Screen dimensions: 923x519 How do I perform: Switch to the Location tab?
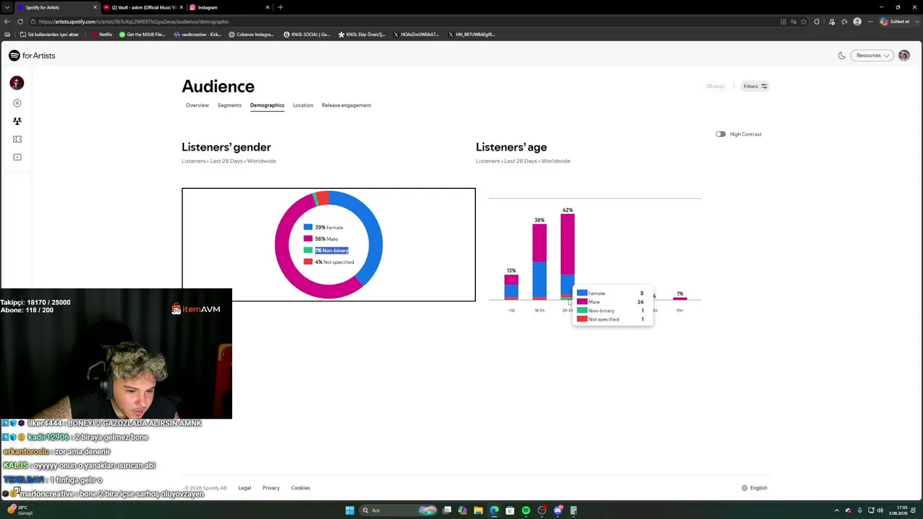coord(303,105)
